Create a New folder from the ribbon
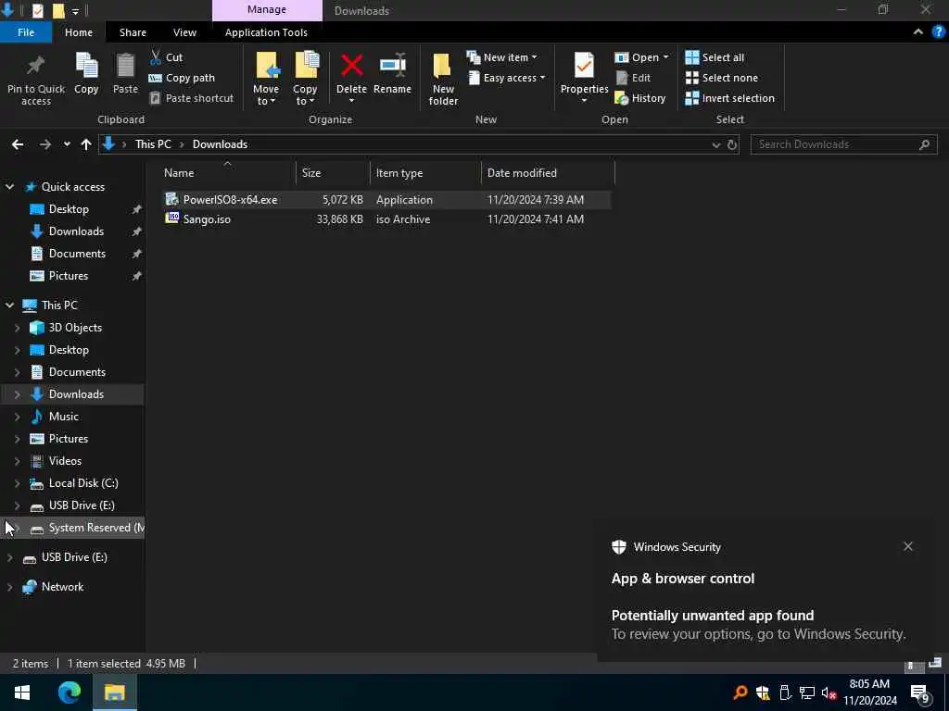The width and height of the screenshot is (949, 711). click(x=443, y=79)
